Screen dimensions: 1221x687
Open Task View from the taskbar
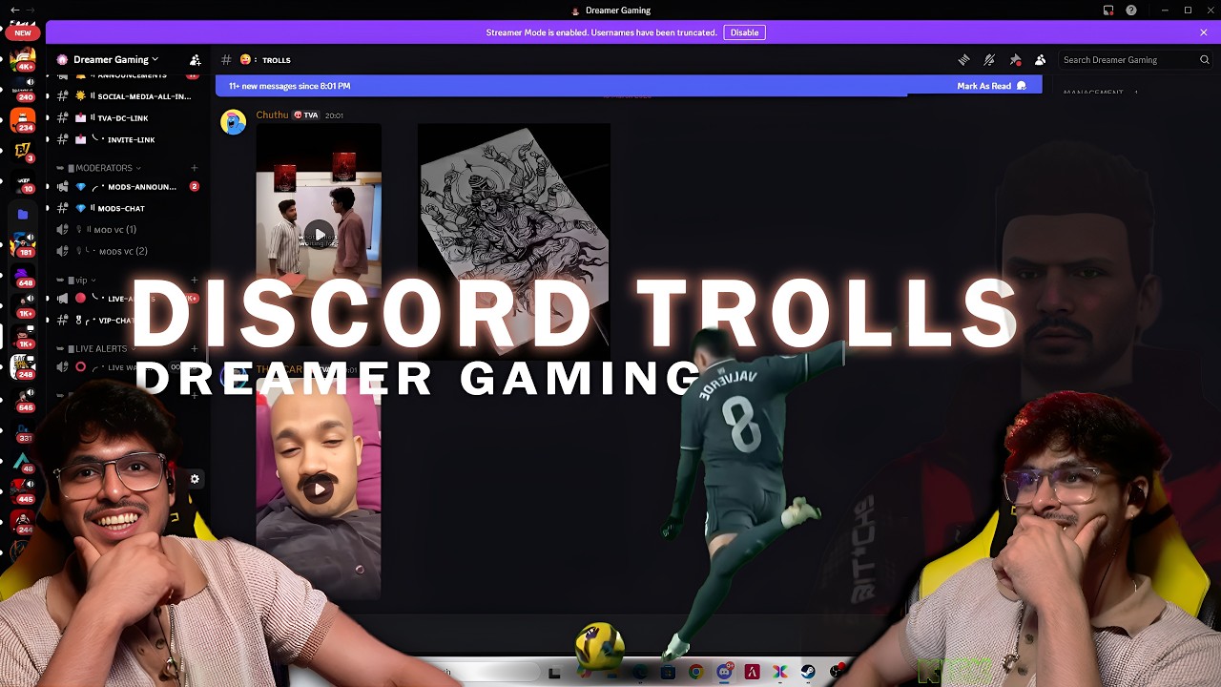pos(554,673)
